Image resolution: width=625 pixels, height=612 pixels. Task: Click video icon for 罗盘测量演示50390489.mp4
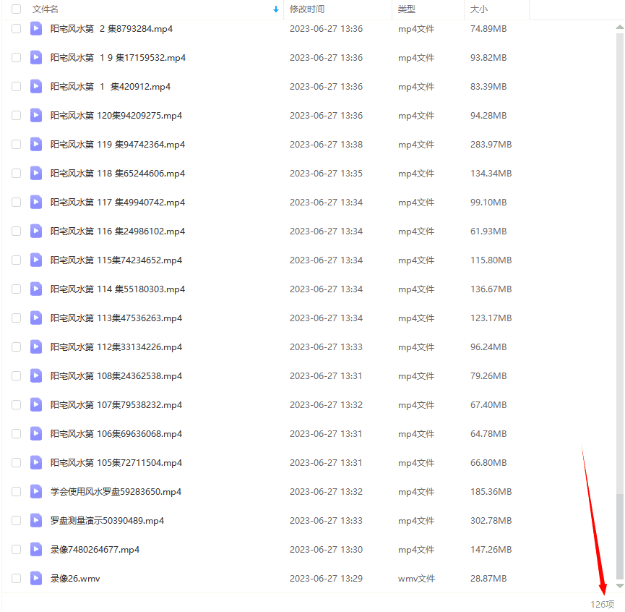(36, 520)
